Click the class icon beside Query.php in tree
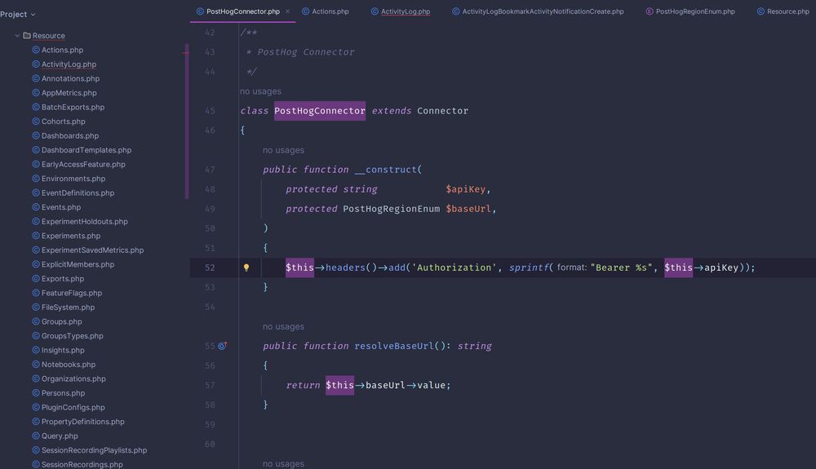816x469 pixels. tap(36, 436)
